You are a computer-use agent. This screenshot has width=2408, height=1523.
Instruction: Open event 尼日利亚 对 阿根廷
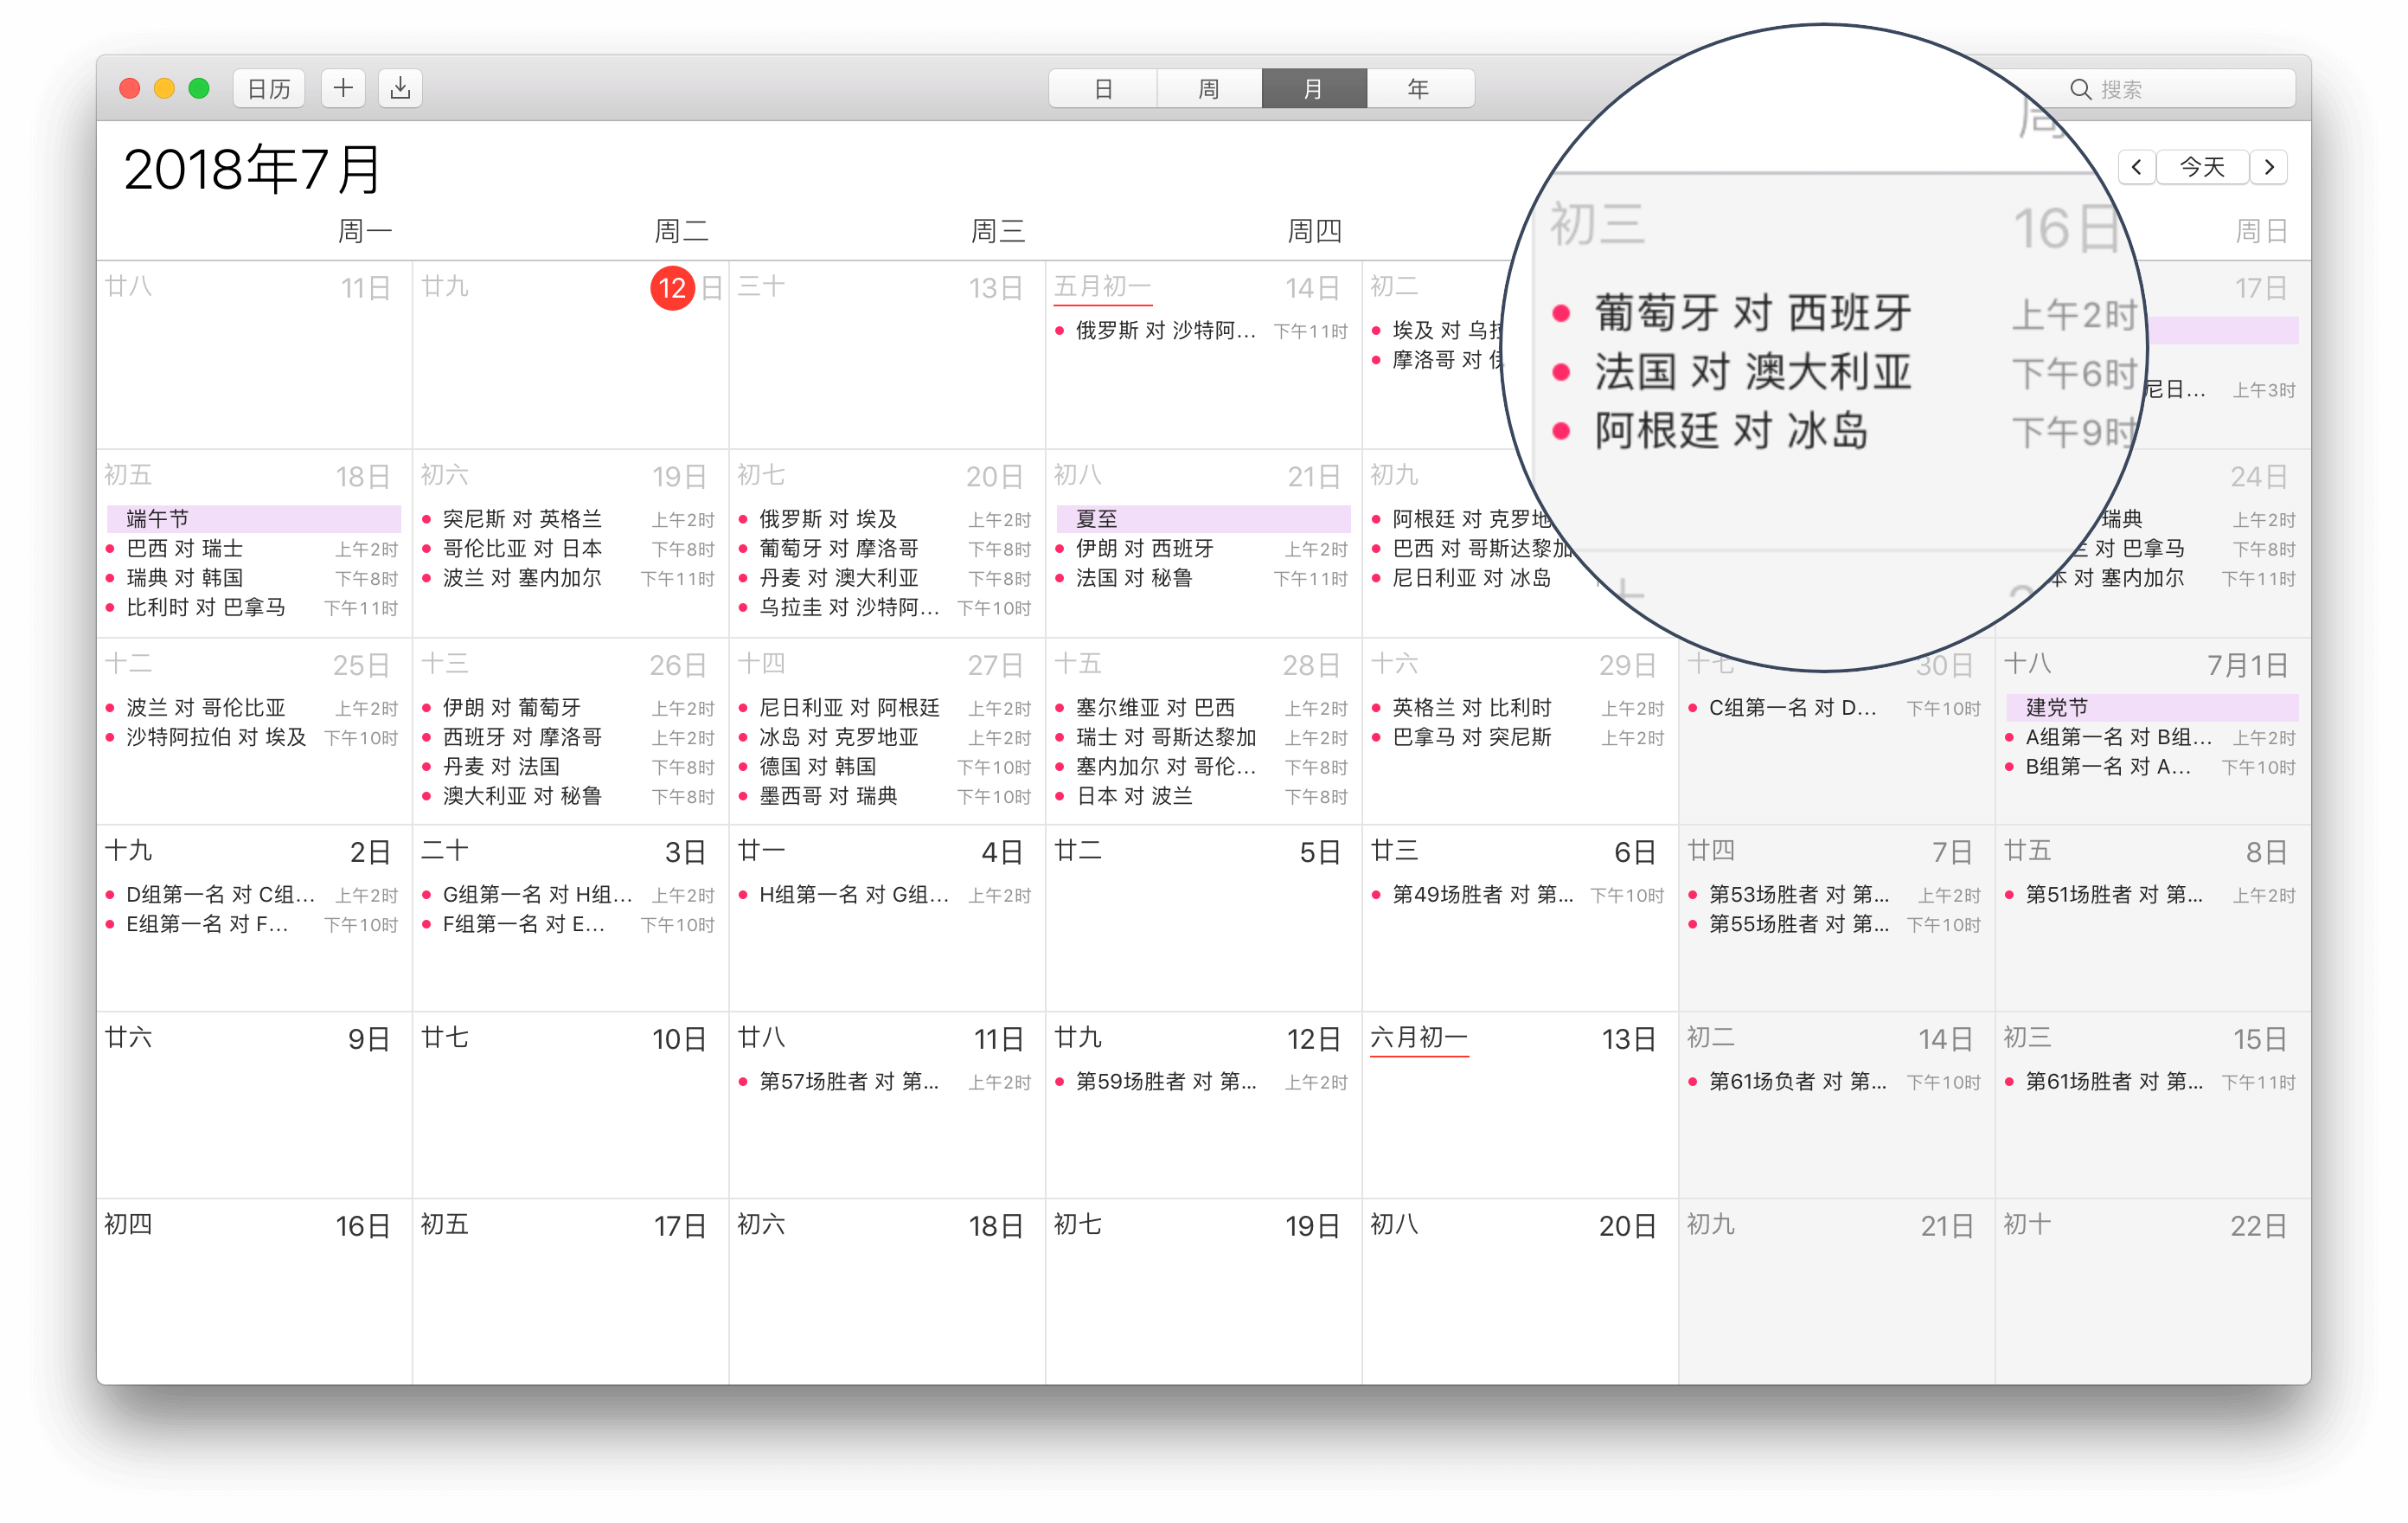885,708
